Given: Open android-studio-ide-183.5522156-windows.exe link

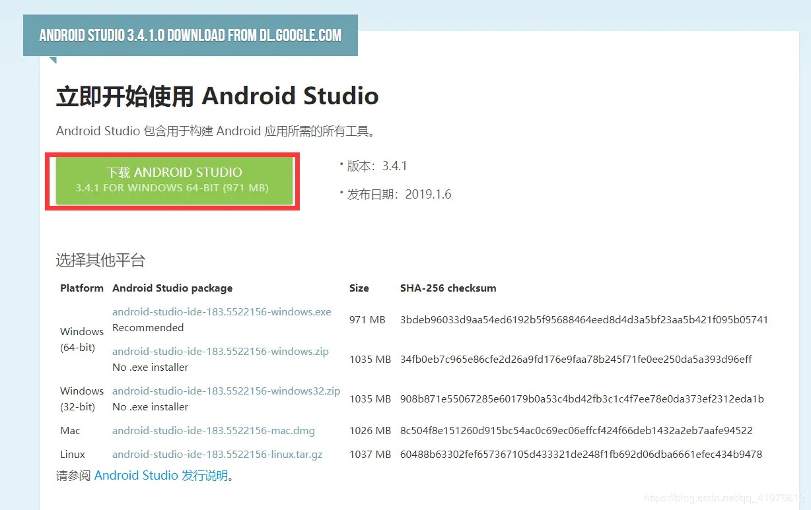Looking at the screenshot, I should [x=222, y=311].
